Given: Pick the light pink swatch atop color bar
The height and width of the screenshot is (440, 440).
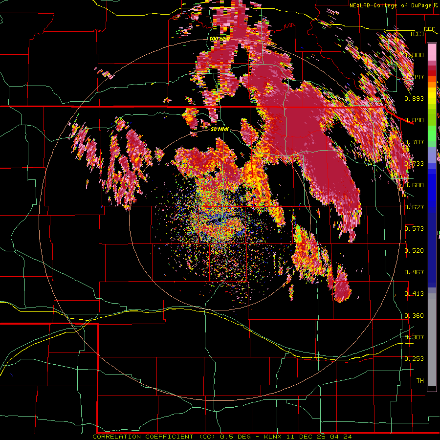Looking at the screenshot, I should tap(432, 52).
